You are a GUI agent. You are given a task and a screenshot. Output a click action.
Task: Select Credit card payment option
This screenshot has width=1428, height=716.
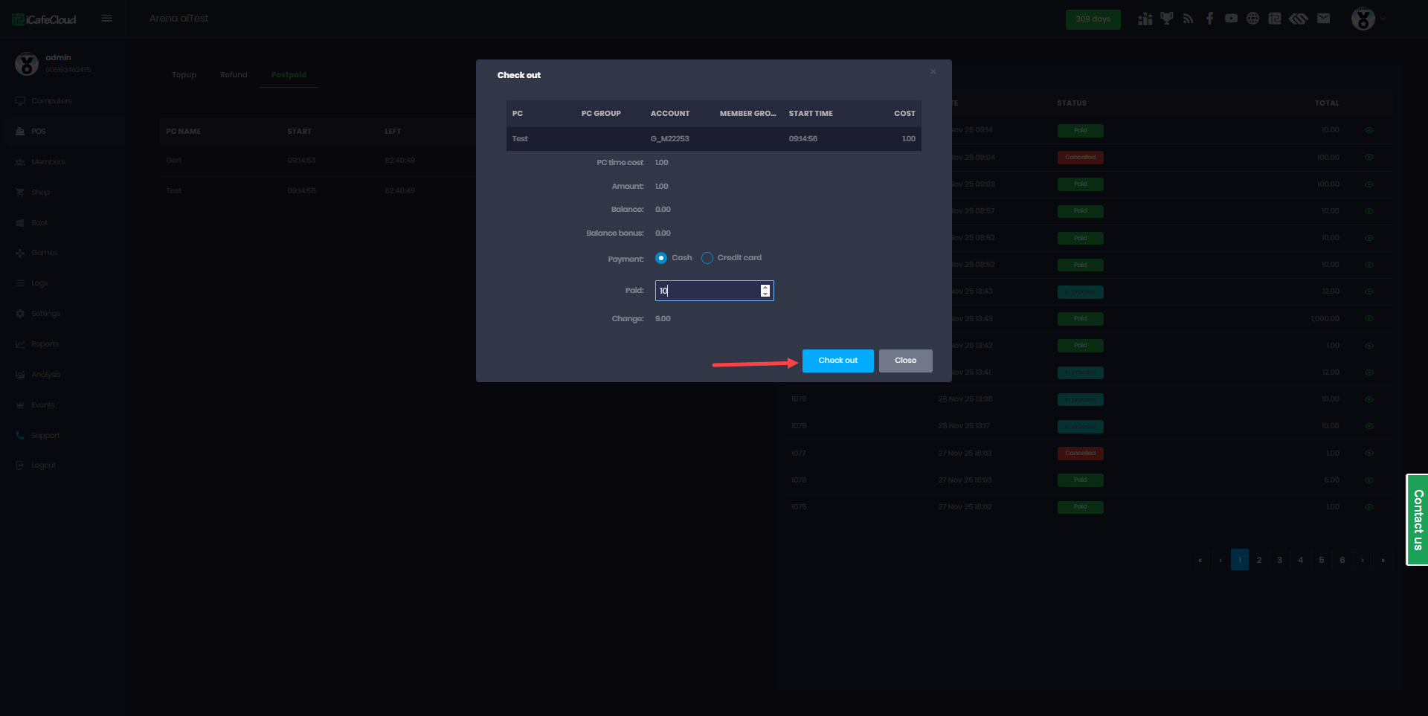click(707, 258)
